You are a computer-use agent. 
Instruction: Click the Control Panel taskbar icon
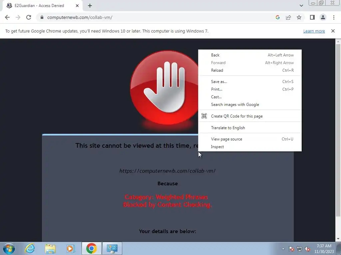coord(112,248)
